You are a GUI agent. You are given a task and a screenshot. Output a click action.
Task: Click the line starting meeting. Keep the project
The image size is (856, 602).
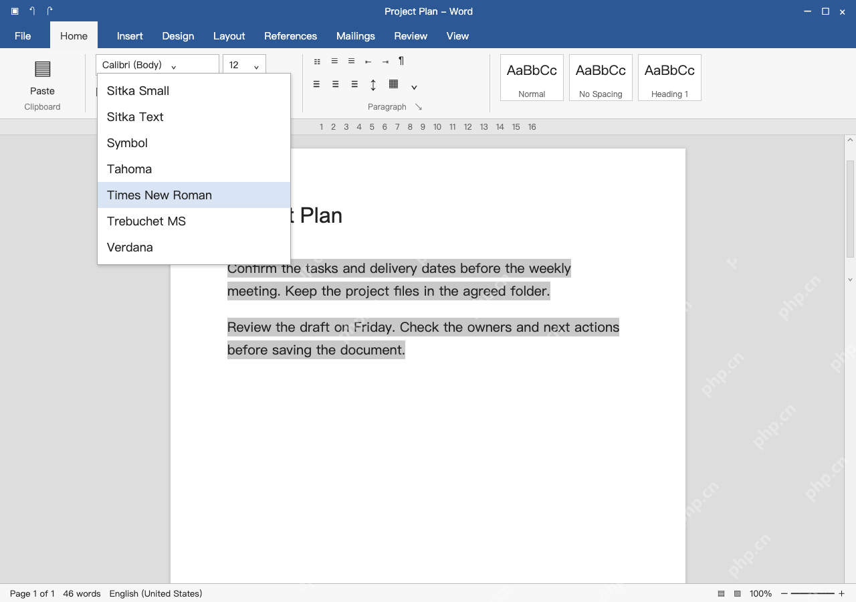(x=389, y=291)
